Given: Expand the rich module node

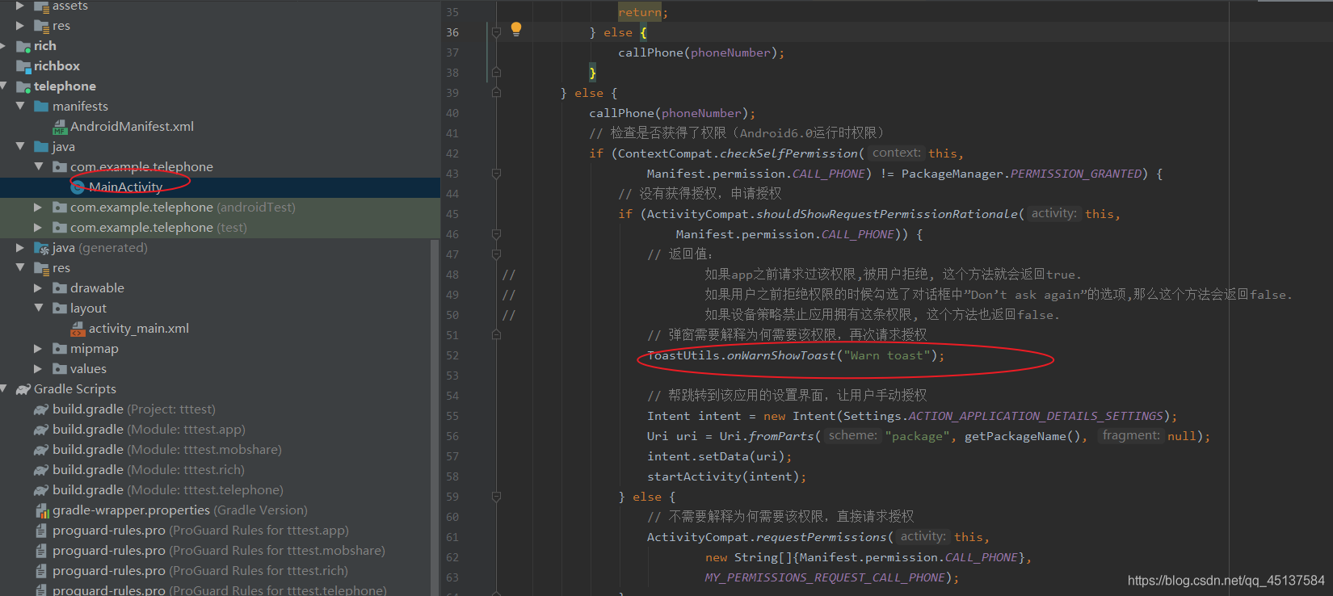Looking at the screenshot, I should 4,46.
